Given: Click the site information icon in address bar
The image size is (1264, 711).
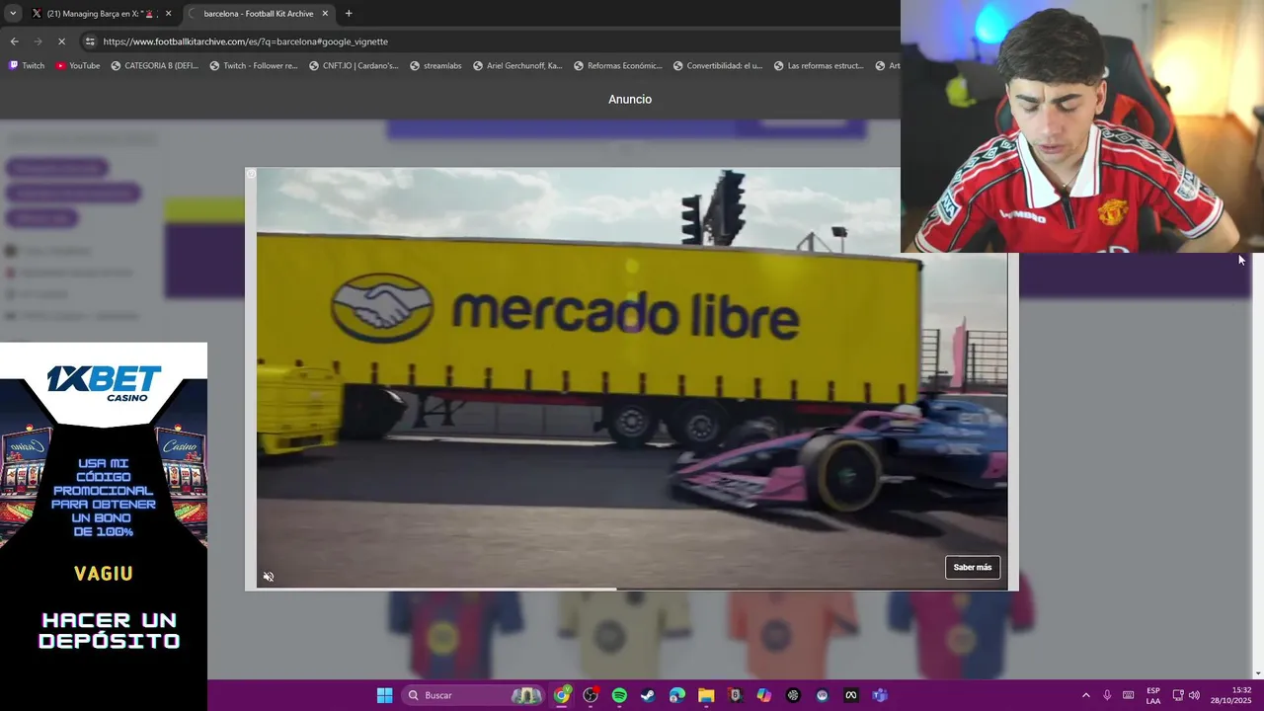Looking at the screenshot, I should tap(90, 41).
